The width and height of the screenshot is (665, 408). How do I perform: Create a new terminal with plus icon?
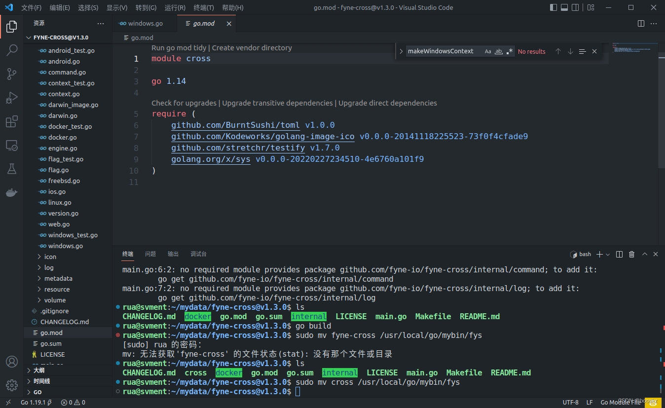[599, 254]
